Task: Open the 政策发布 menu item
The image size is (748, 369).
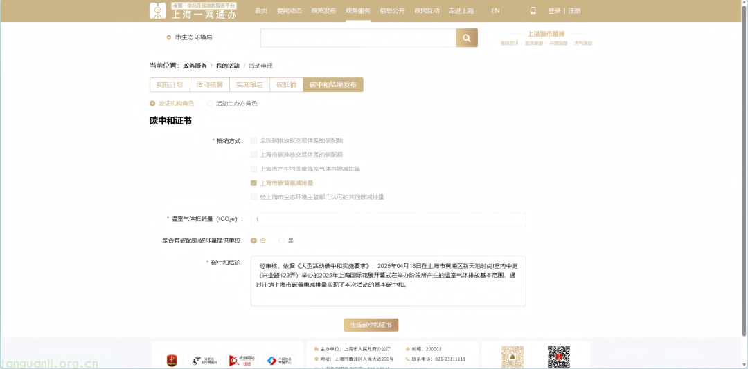Action: click(323, 10)
